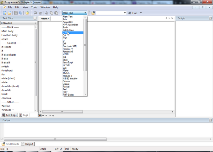The height and width of the screenshot is (152, 213).
Task: Click the Undo toolbar icon
Action: pyautogui.click(x=35, y=13)
